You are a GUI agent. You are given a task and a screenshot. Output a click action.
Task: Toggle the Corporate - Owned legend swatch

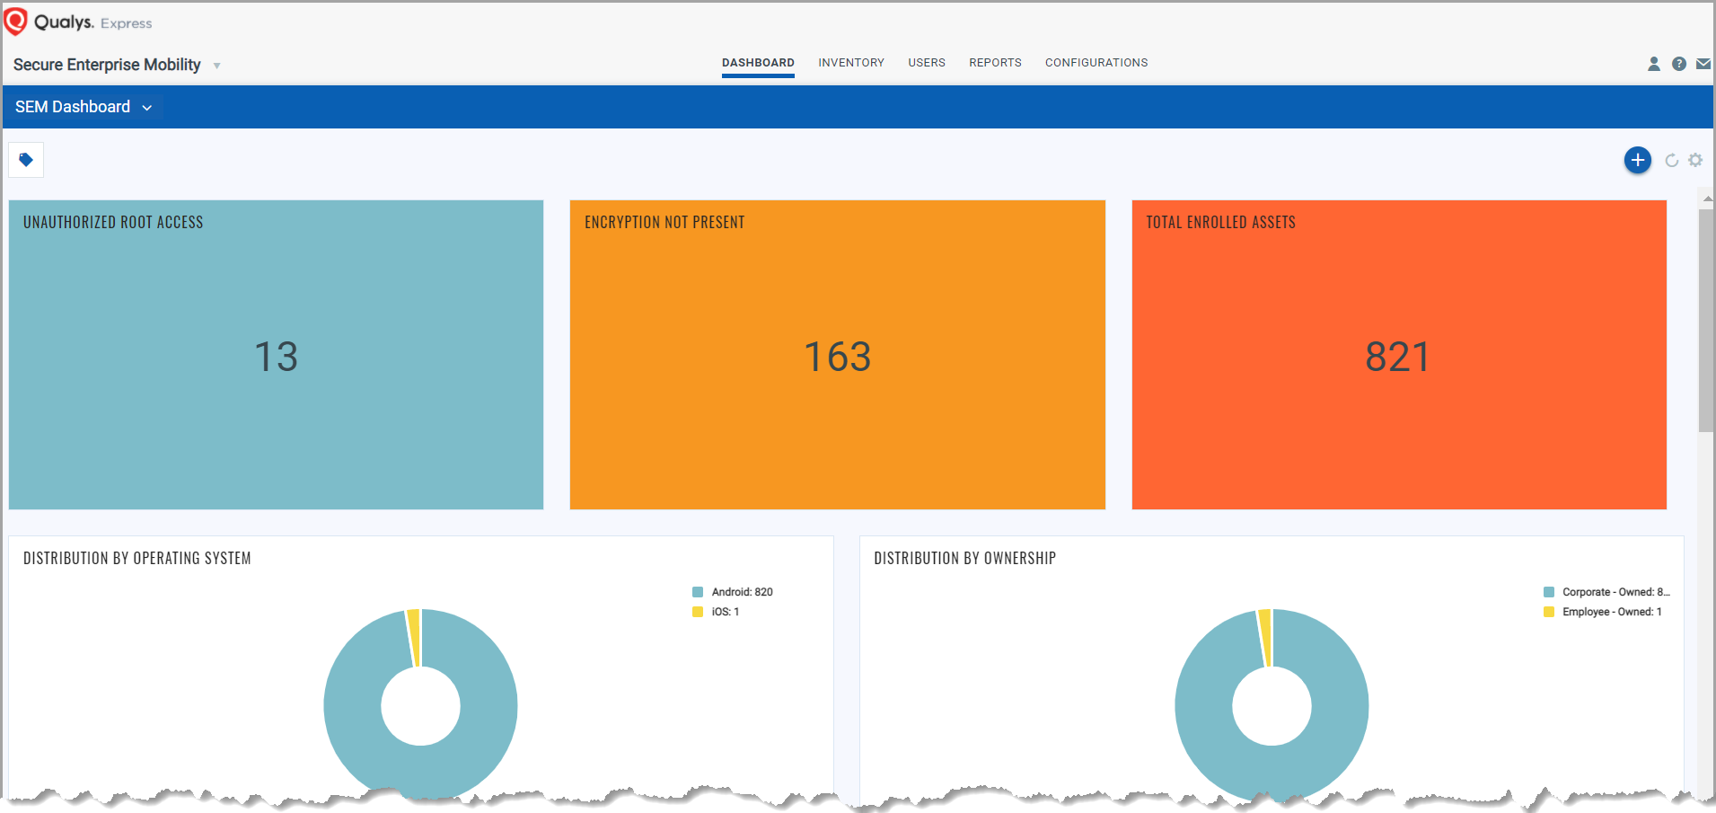pos(1549,592)
